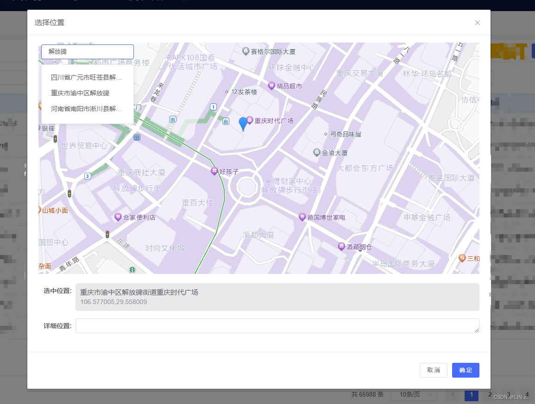Click the 取消 cancel button
Image resolution: width=535 pixels, height=404 pixels.
click(433, 370)
